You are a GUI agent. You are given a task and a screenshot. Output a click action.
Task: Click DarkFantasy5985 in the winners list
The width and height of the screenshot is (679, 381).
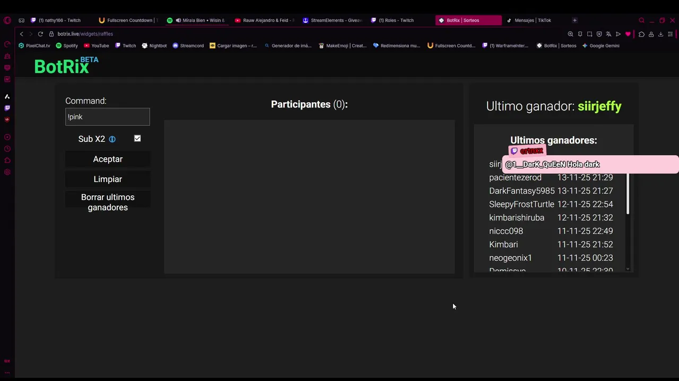pos(522,191)
